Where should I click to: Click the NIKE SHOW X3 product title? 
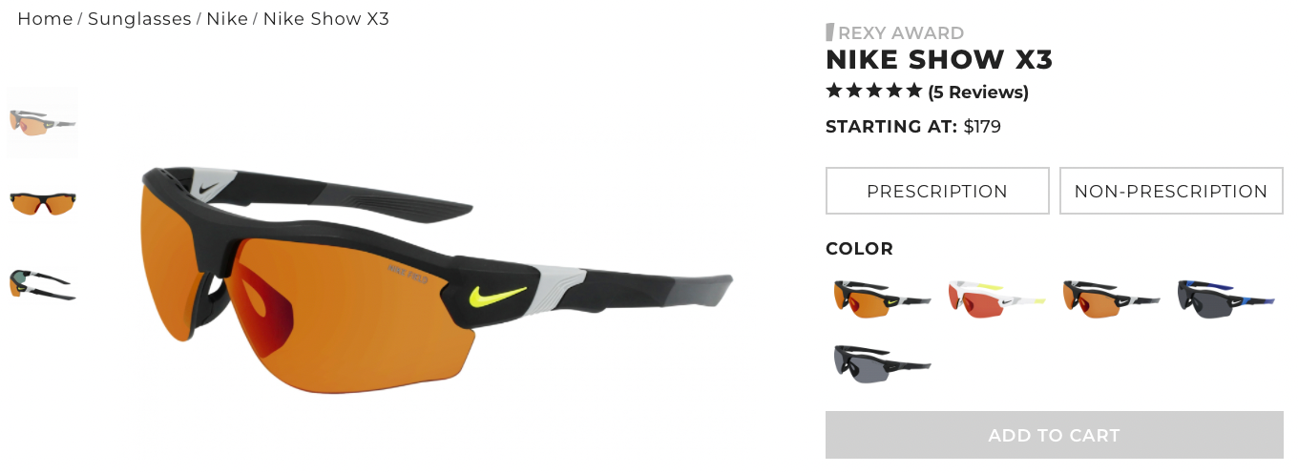[939, 60]
